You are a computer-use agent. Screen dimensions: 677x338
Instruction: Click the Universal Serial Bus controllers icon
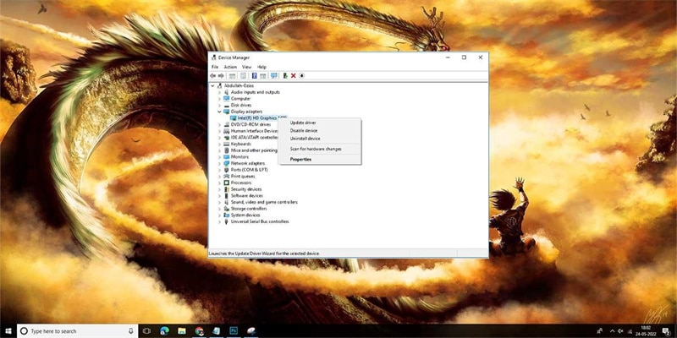coord(226,221)
